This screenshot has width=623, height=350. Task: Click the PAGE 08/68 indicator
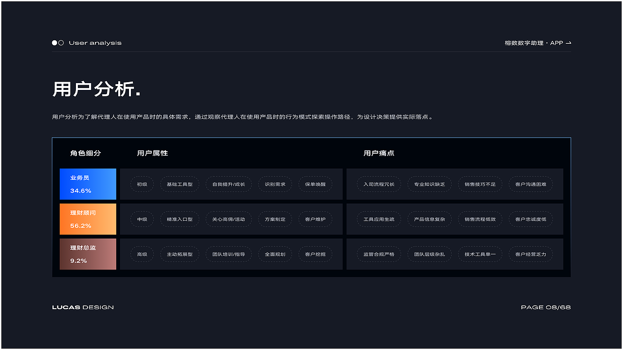tap(545, 307)
